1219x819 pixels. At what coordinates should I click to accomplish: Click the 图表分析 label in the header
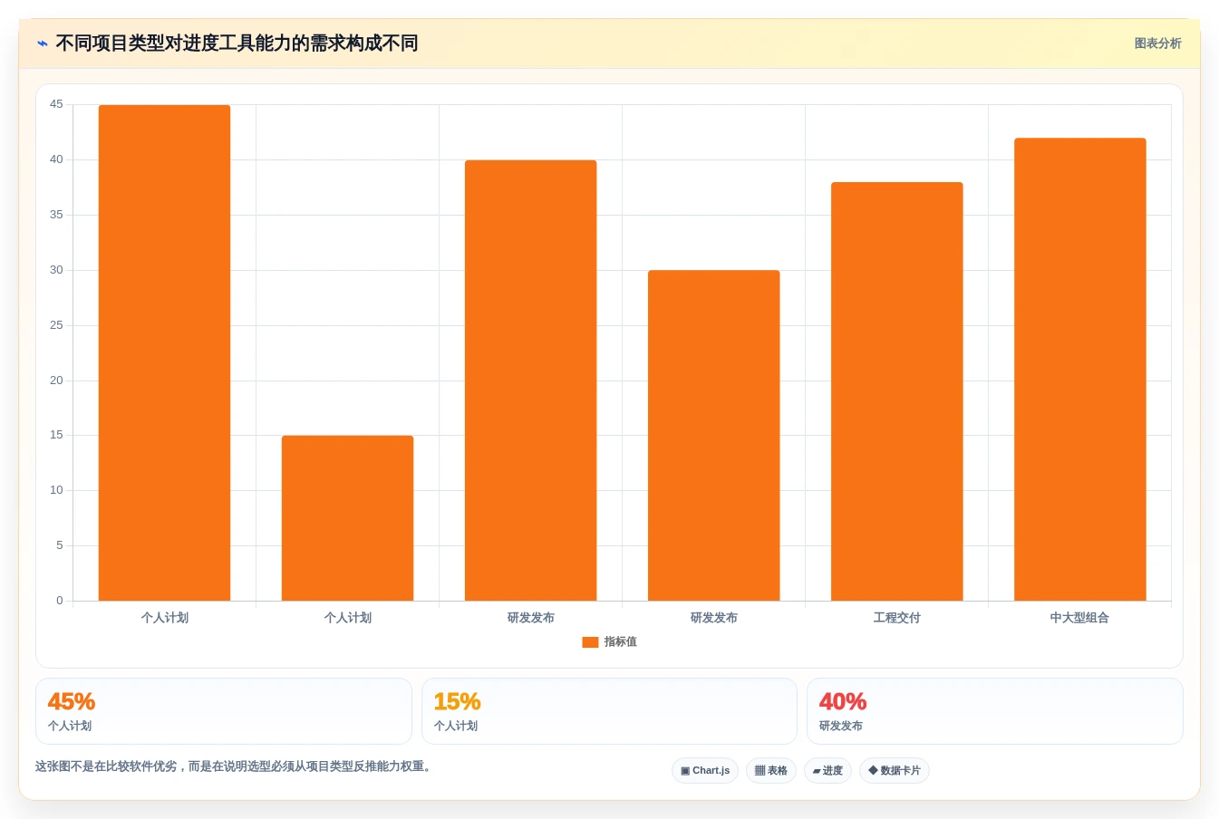(1157, 43)
